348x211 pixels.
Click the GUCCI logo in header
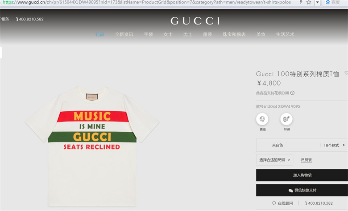click(x=195, y=21)
